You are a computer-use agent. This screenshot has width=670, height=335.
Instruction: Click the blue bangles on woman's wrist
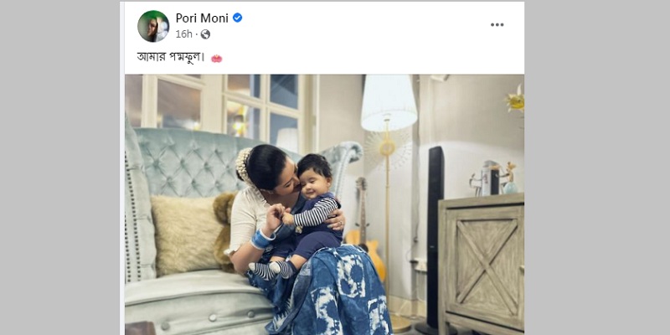click(x=261, y=239)
